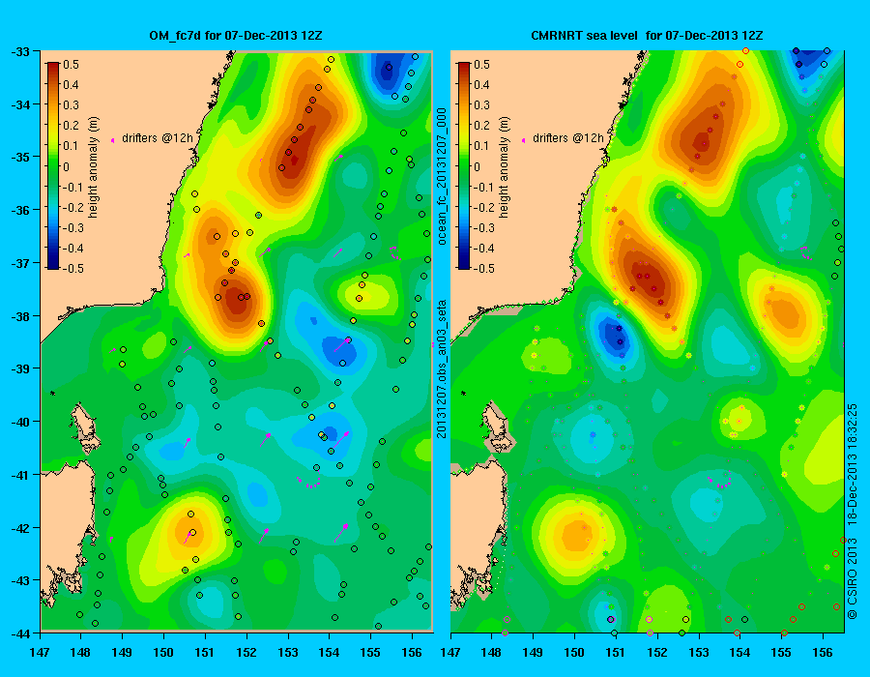The width and height of the screenshot is (870, 677).
Task: Click 'height anomaly (m)' label in the right map
Action: pos(504,167)
